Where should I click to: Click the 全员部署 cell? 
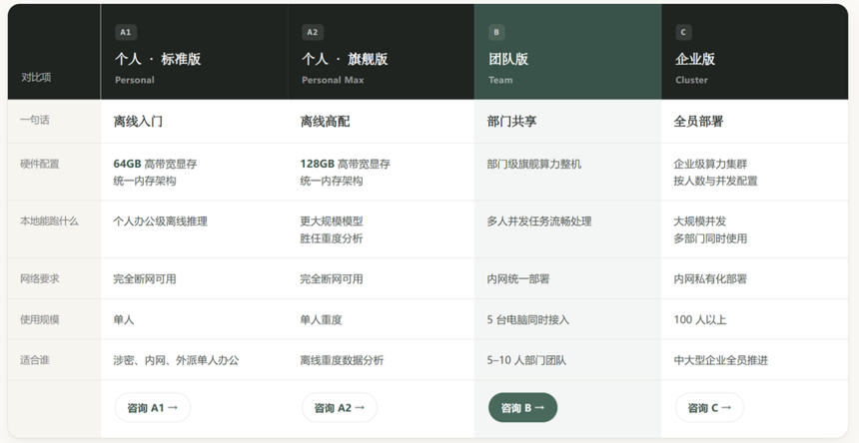(698, 122)
